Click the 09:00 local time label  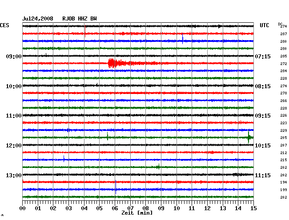coord(14,56)
